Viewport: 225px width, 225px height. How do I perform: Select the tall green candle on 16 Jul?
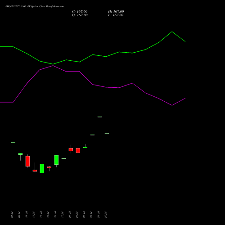[x=56, y=160]
